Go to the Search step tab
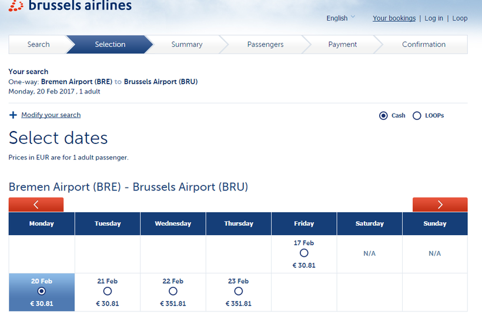The width and height of the screenshot is (482, 315). tap(38, 45)
